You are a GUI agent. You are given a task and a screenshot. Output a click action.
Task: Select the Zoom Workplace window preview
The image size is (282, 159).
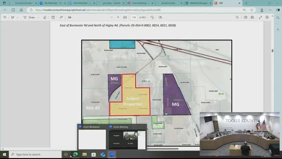[92, 137]
